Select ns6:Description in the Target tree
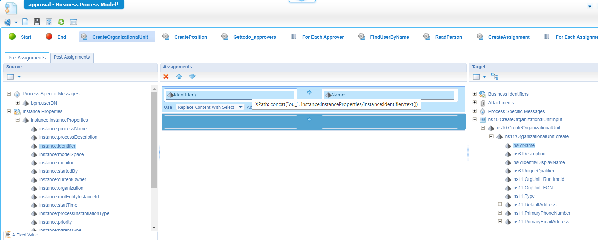 [x=529, y=154]
